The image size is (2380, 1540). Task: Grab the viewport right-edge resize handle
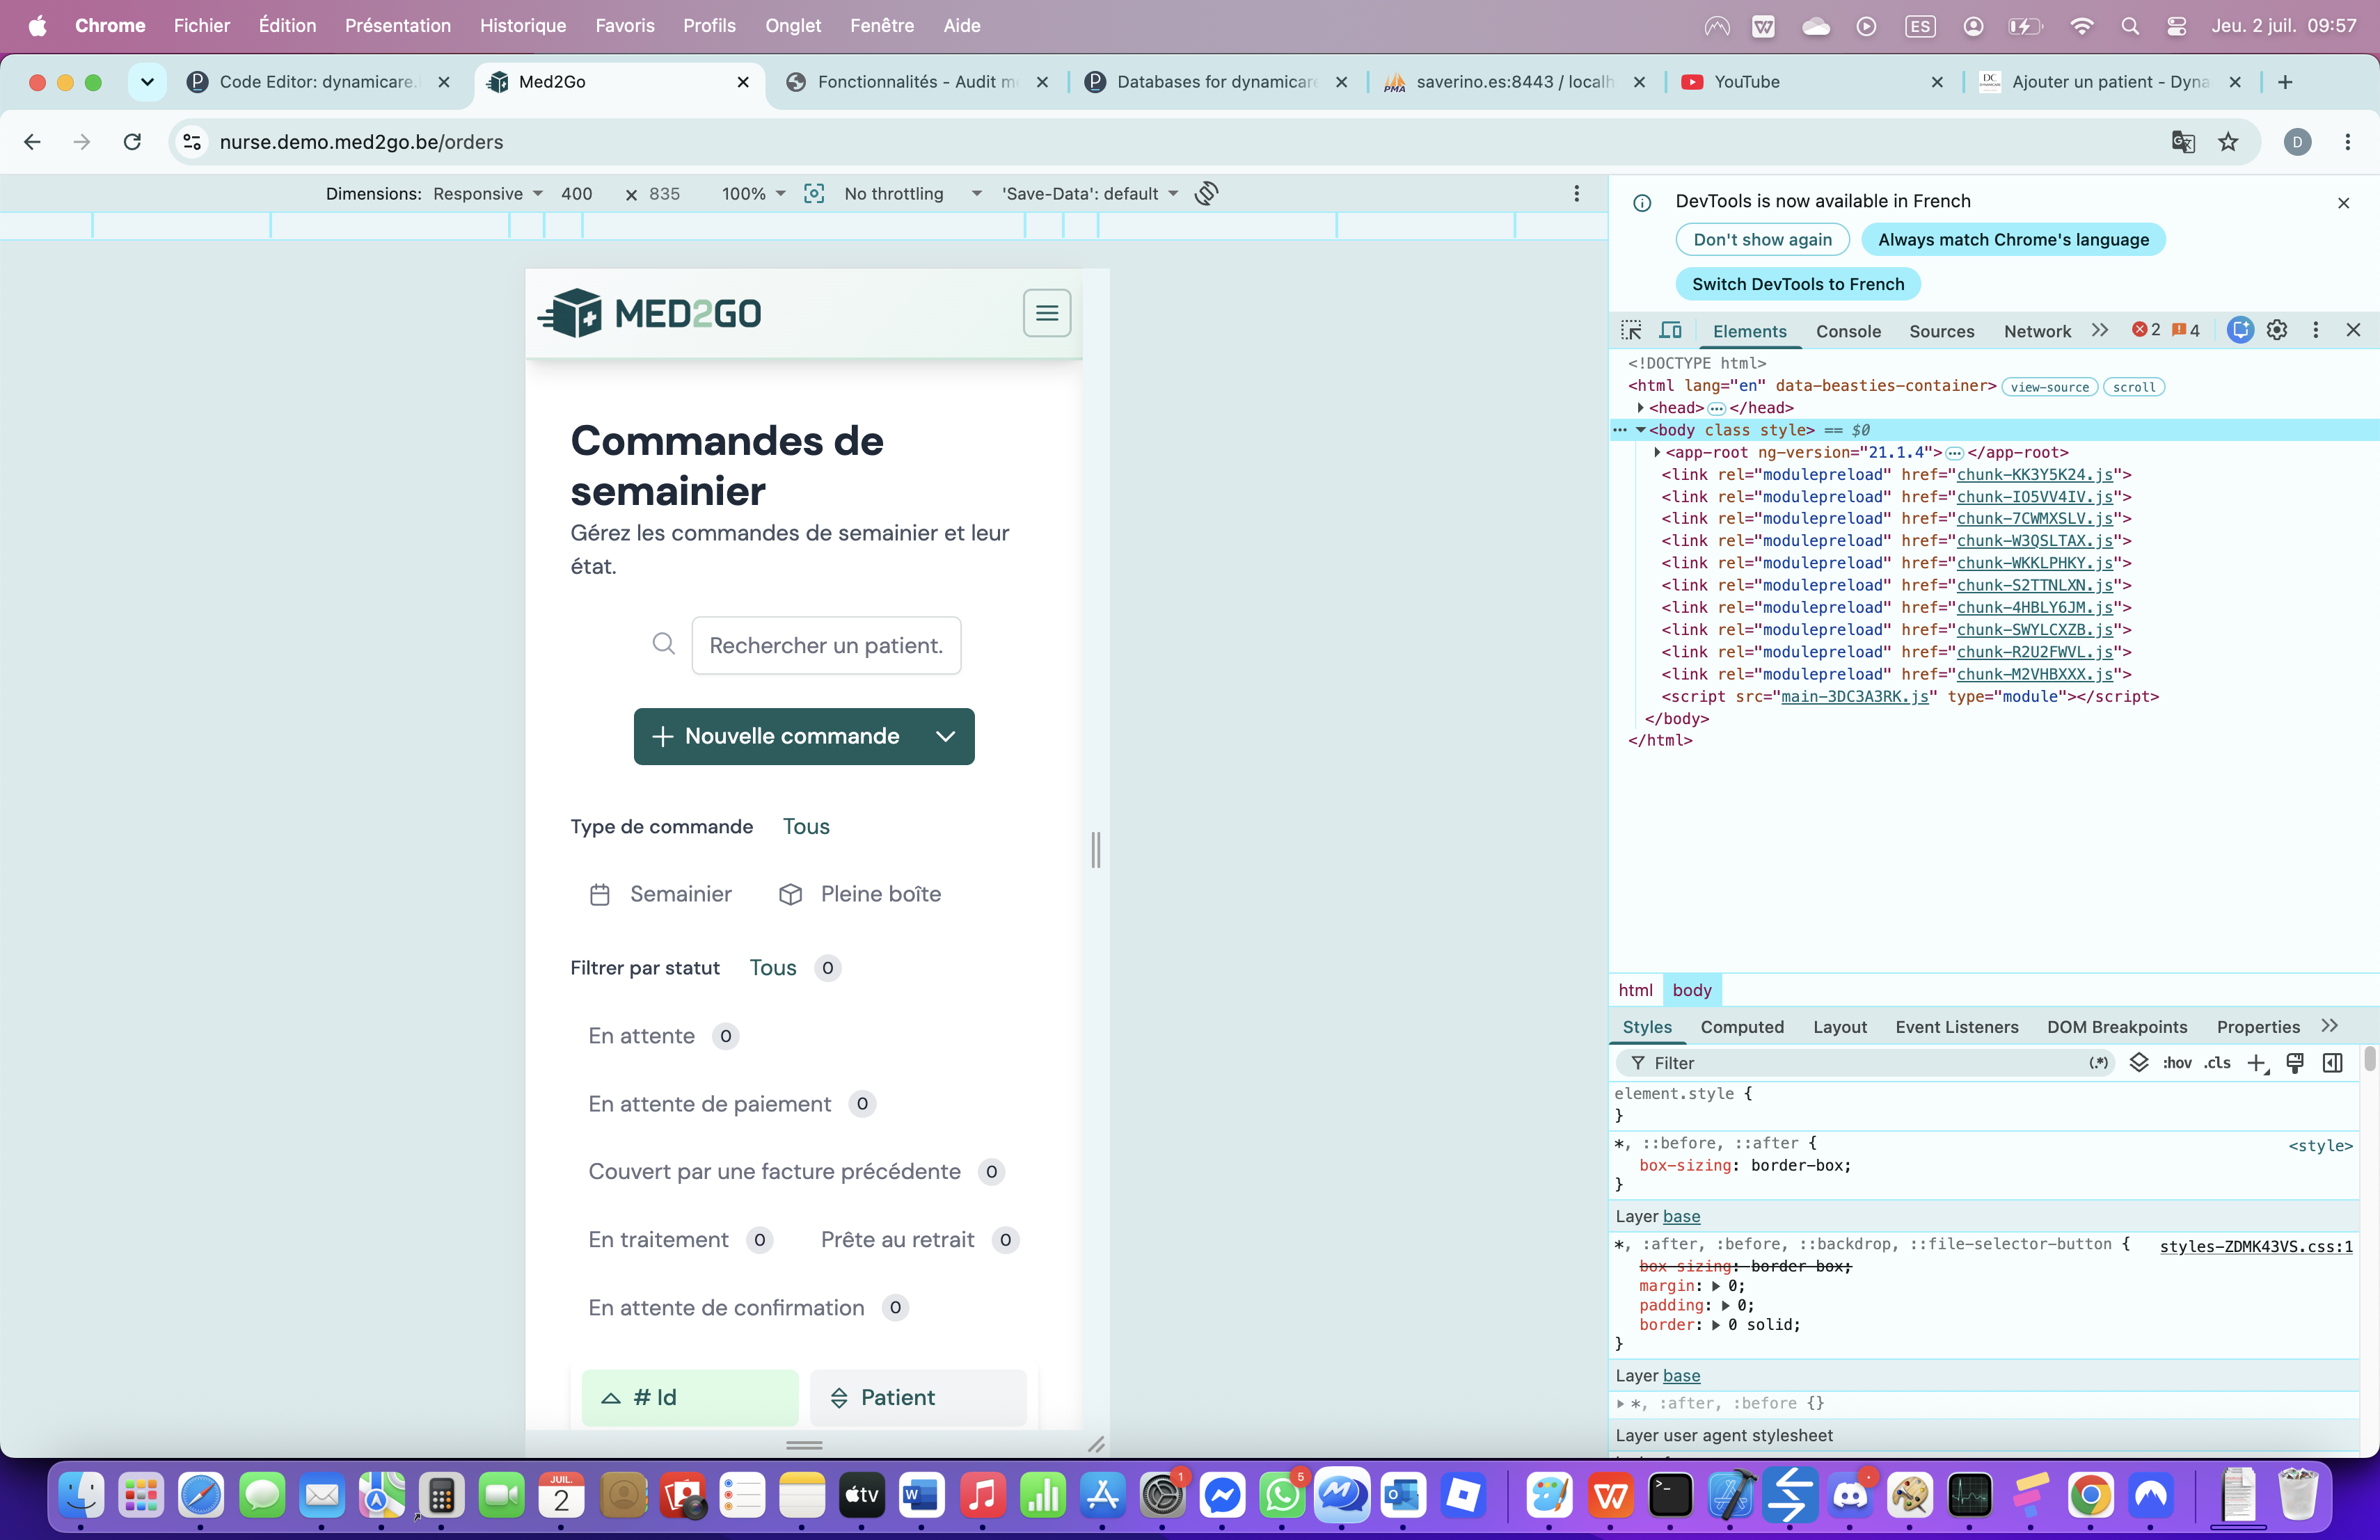click(1096, 849)
